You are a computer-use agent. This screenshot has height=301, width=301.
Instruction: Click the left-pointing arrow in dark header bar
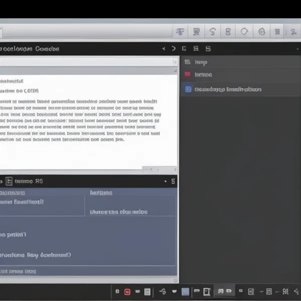pos(164,49)
